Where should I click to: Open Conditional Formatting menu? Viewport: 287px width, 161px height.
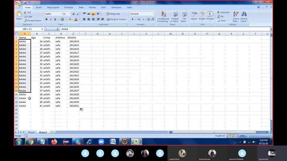[x=163, y=17]
